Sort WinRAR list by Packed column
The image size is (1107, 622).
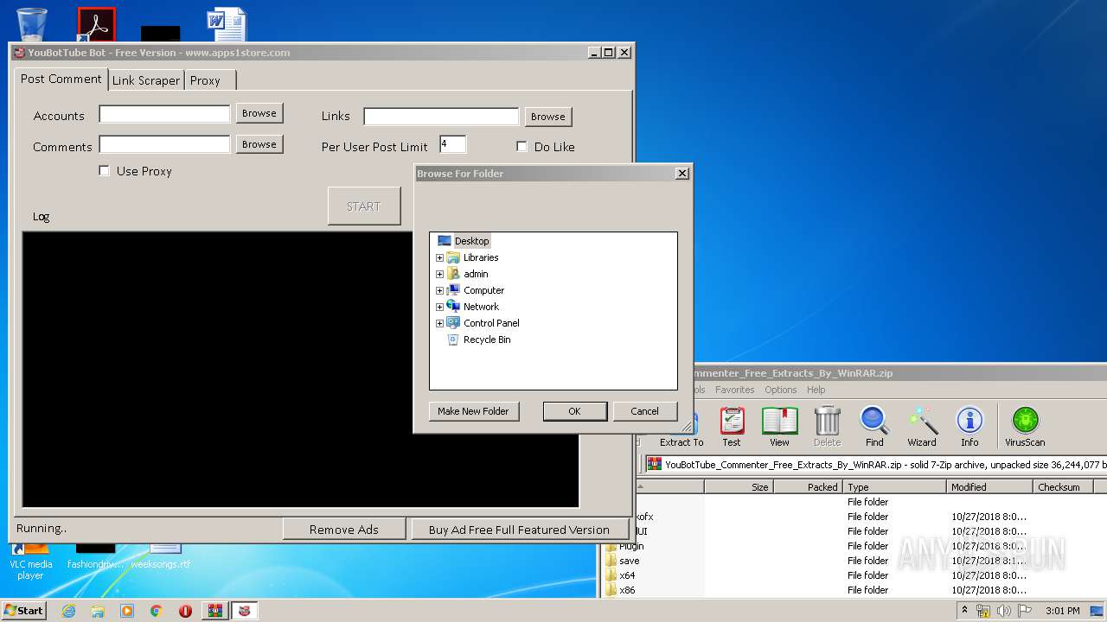tap(808, 487)
